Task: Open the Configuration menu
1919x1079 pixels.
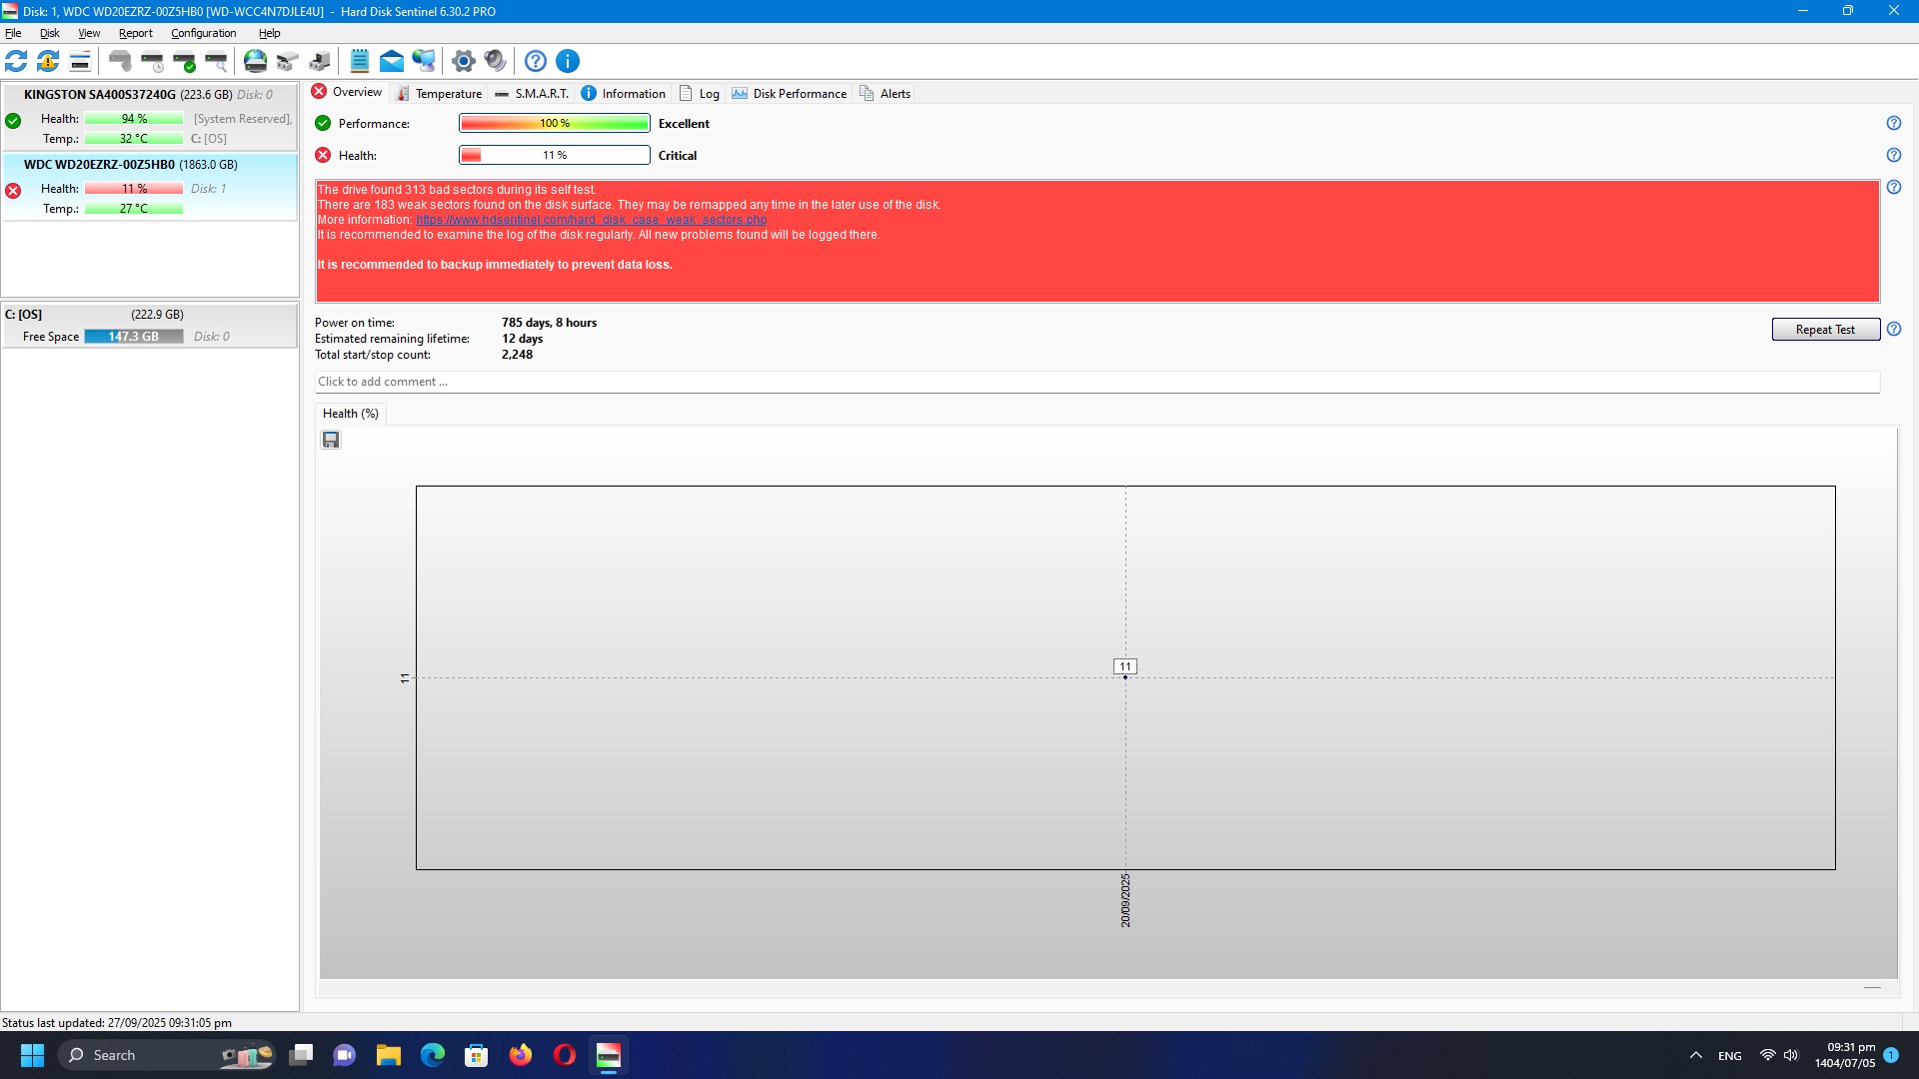Action: click(203, 33)
